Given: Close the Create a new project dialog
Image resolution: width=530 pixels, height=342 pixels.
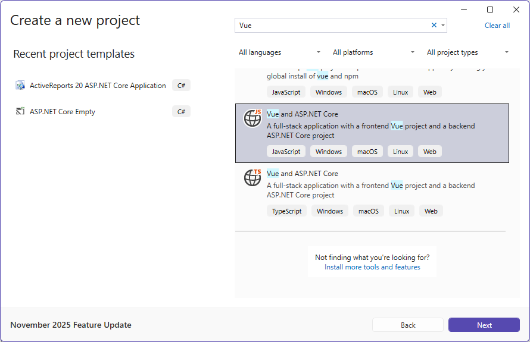Looking at the screenshot, I should [x=516, y=10].
